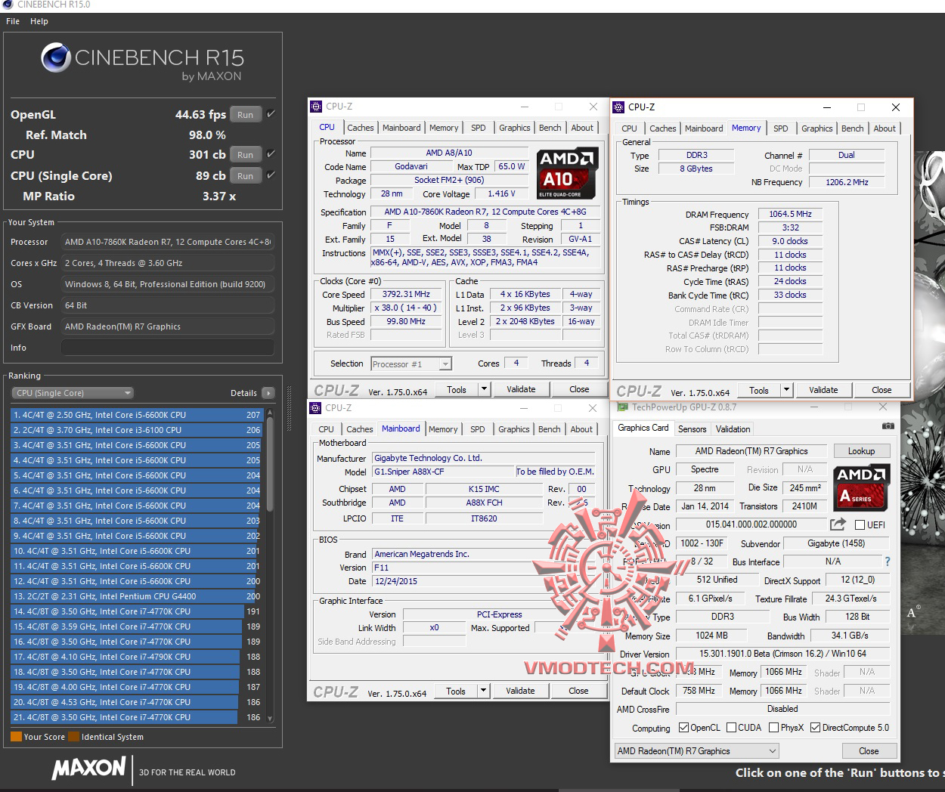Viewport: 945px width, 792px height.
Task: Run the CPU benchmark
Action: [245, 155]
